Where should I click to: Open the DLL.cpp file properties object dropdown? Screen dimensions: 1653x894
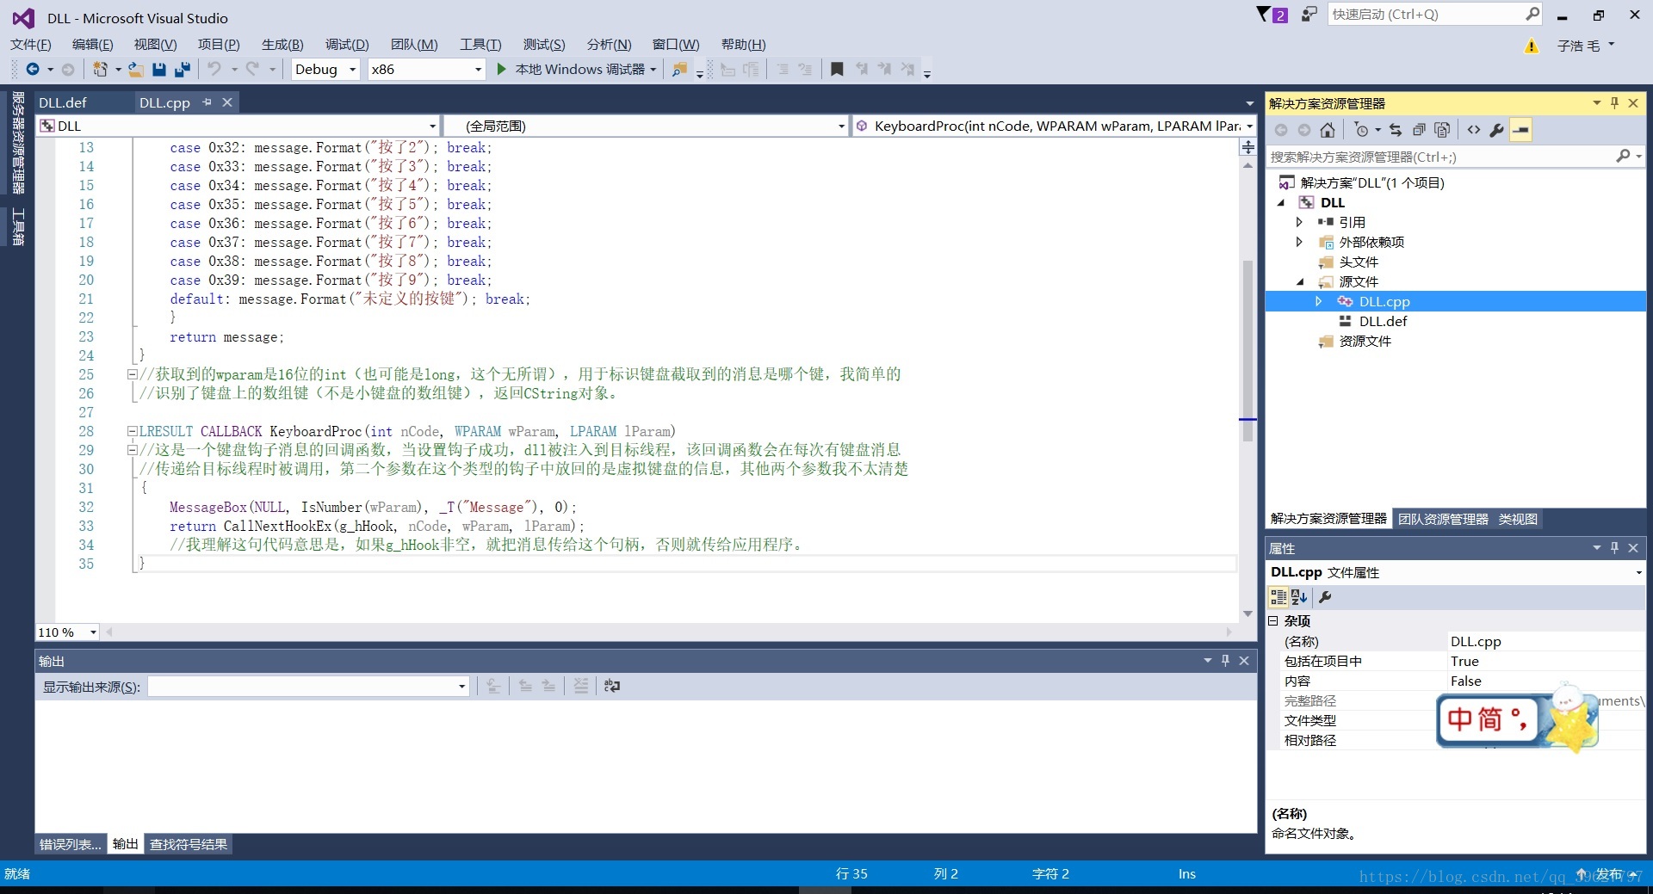pyautogui.click(x=1638, y=573)
